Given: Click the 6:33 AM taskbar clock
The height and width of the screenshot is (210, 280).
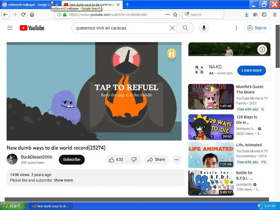Looking at the screenshot, I should [x=270, y=206].
